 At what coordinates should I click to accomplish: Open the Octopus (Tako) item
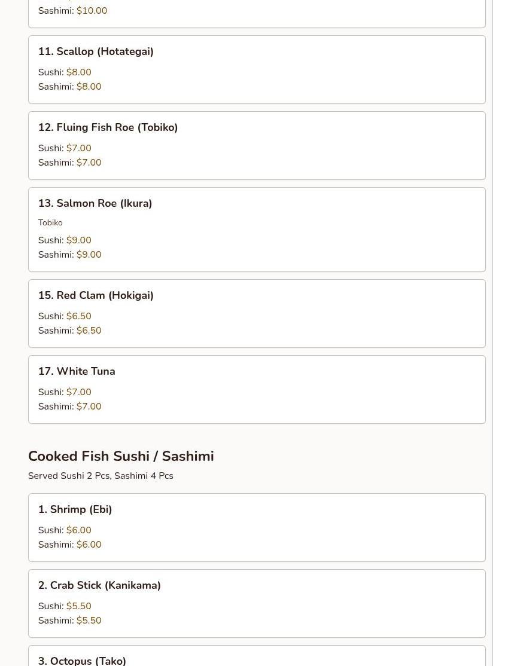click(x=82, y=660)
